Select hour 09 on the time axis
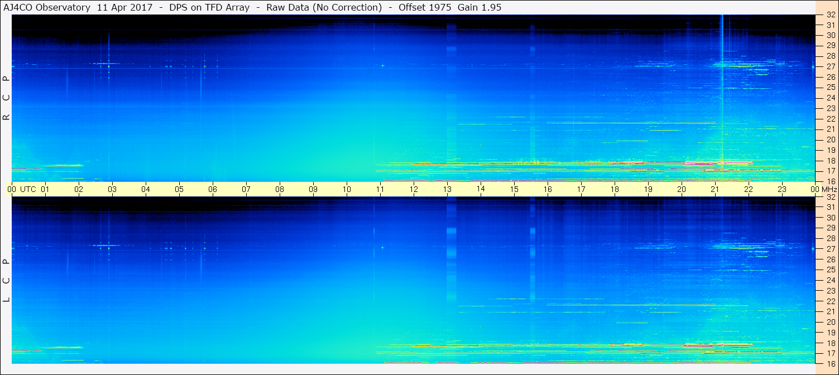 (x=313, y=189)
